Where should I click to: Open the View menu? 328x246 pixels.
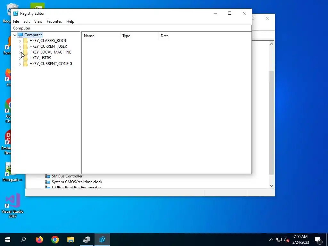tap(38, 21)
